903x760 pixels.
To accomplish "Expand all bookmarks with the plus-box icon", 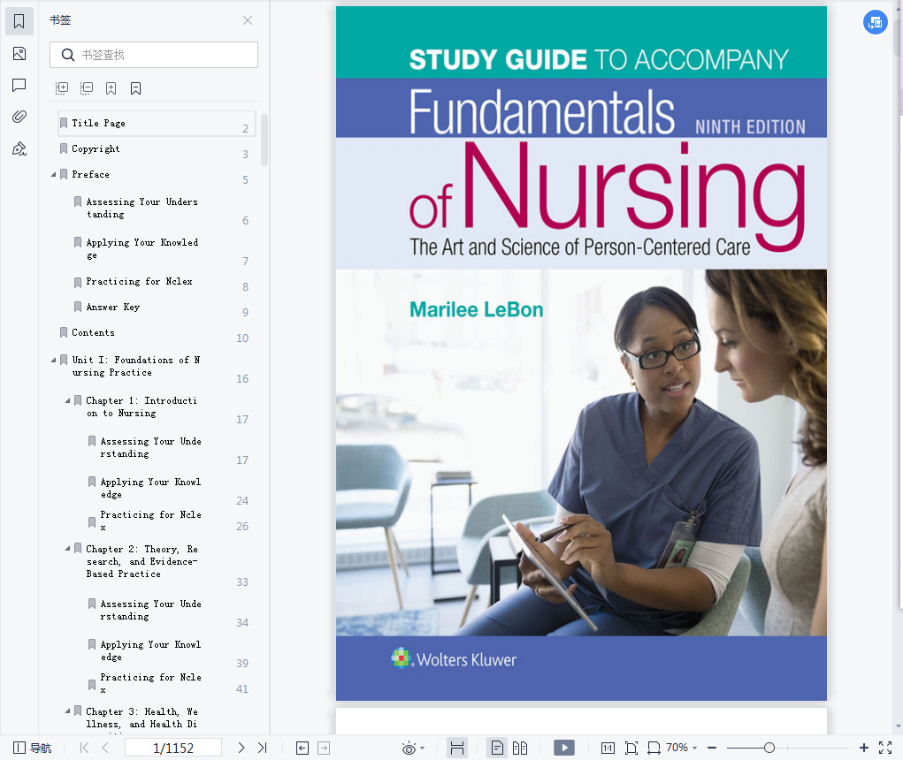I will tap(62, 88).
